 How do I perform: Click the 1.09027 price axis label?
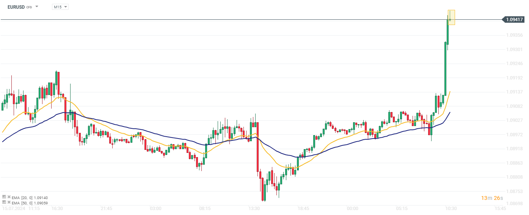tap(514, 120)
